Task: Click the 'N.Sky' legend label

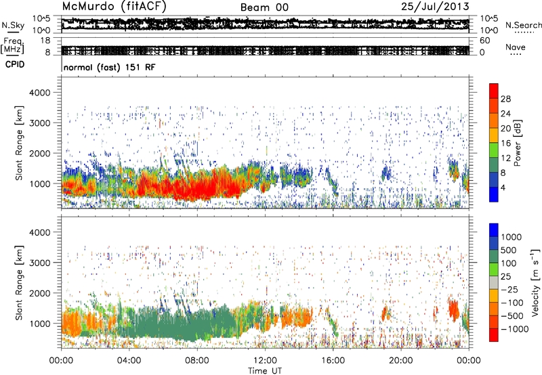Action: [x=13, y=25]
